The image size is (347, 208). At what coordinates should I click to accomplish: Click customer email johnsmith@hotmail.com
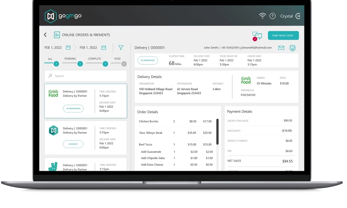pyautogui.click(x=256, y=48)
